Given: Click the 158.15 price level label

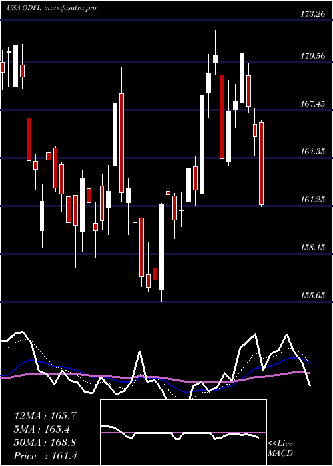Looking at the screenshot, I should (x=314, y=247).
